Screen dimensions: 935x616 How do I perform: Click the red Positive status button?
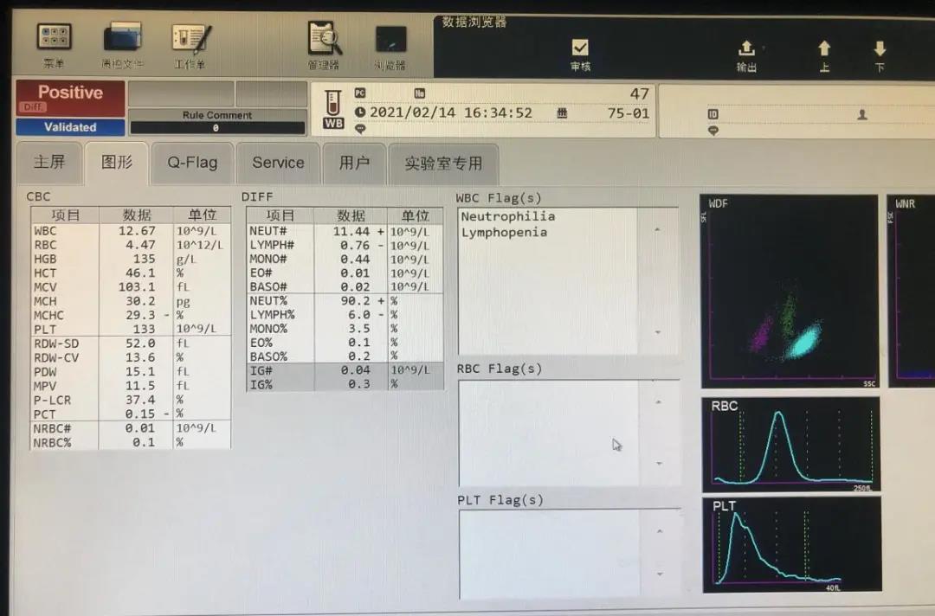[x=70, y=98]
